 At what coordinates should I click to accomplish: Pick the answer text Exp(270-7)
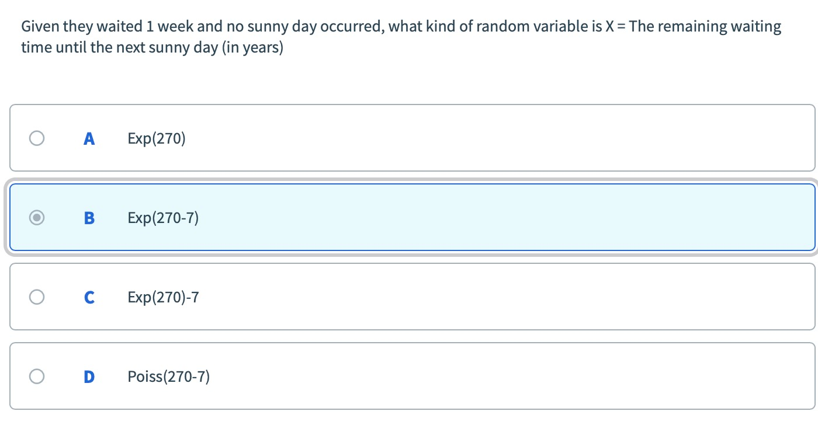click(x=163, y=218)
